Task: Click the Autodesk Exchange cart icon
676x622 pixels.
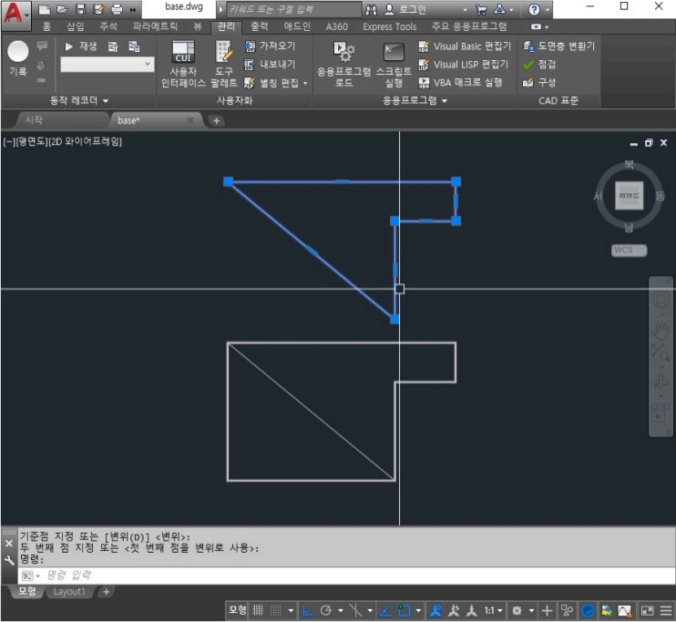Action: [481, 9]
